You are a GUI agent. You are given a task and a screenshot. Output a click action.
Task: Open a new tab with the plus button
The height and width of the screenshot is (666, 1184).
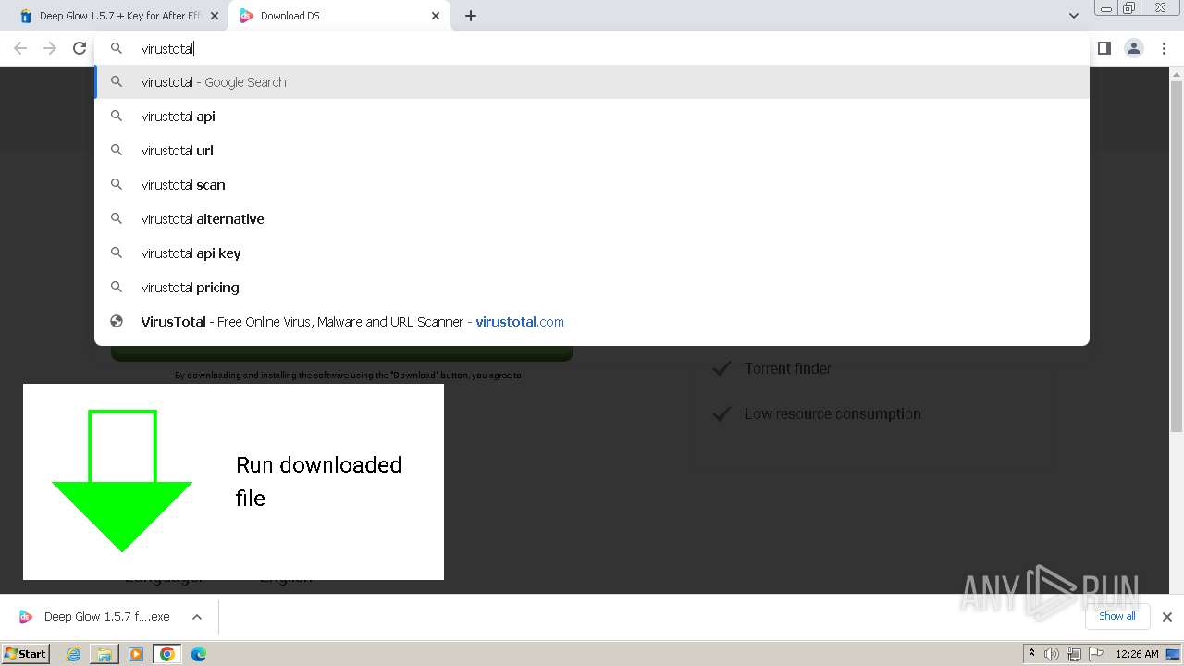[471, 16]
